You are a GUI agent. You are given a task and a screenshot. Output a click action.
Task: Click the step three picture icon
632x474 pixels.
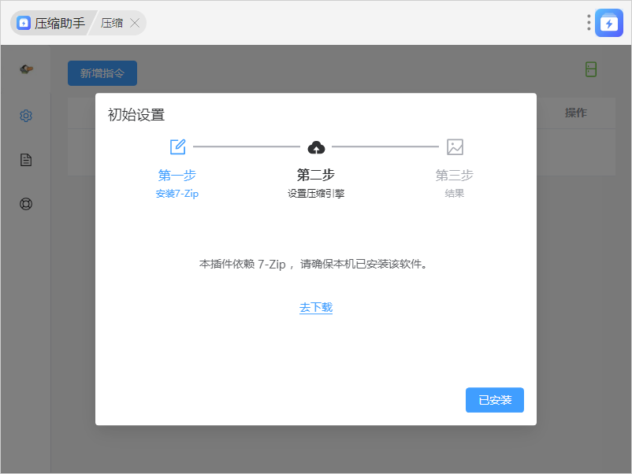pyautogui.click(x=455, y=146)
